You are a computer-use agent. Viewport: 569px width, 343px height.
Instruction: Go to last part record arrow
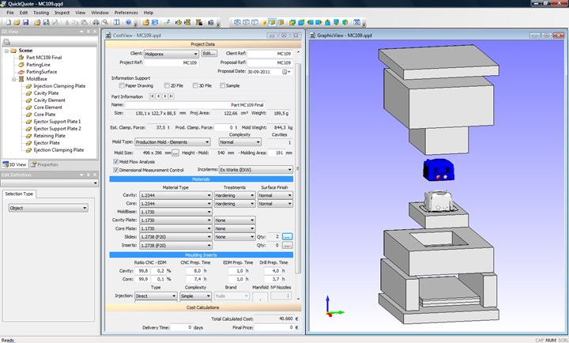tap(171, 96)
